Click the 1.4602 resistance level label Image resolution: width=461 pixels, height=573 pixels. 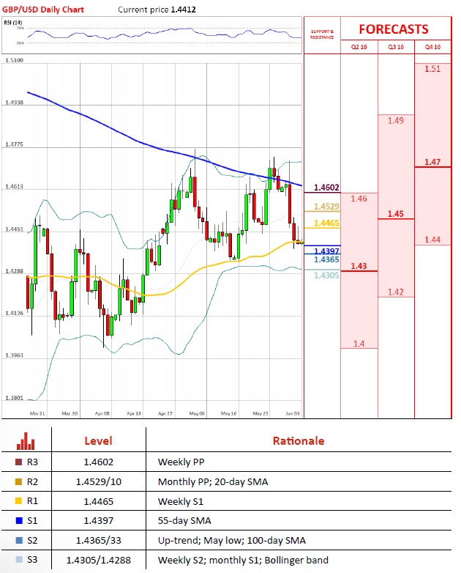(x=326, y=188)
